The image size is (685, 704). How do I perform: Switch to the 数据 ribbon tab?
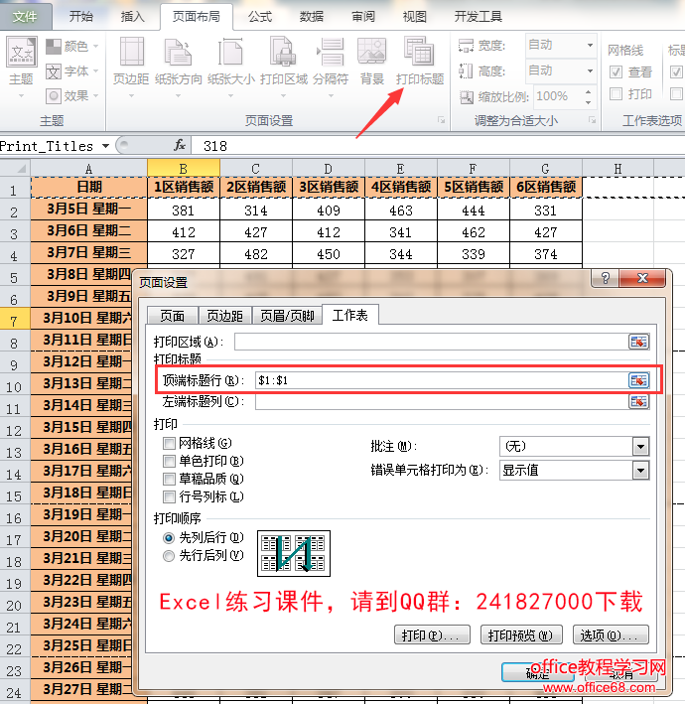[x=312, y=17]
